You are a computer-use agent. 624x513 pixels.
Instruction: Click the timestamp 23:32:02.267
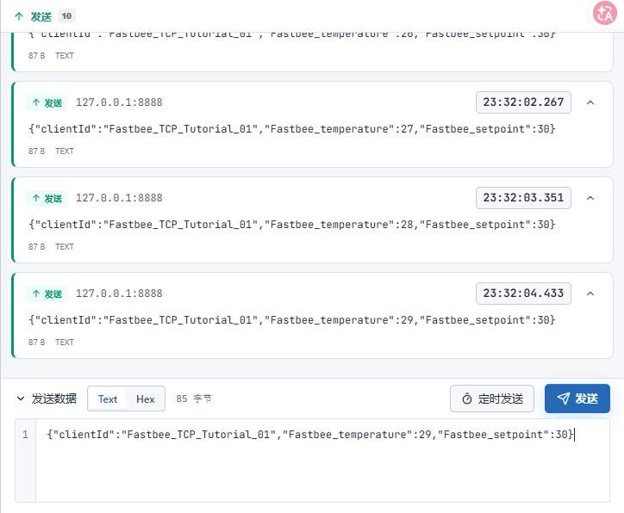click(523, 102)
